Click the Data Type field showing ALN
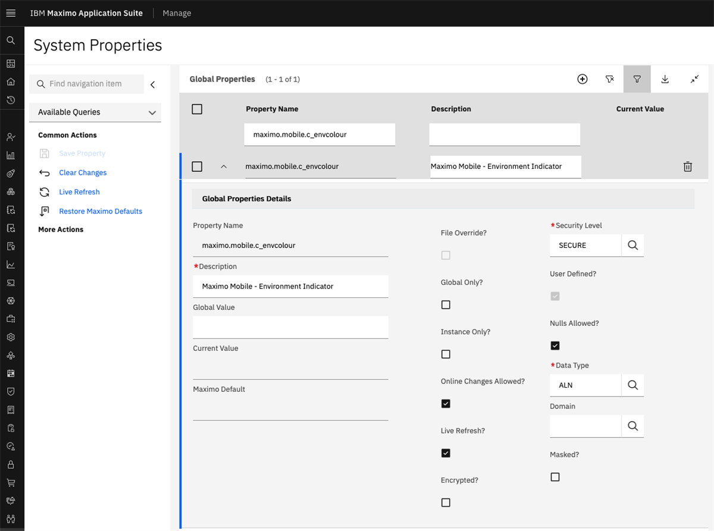 pyautogui.click(x=585, y=385)
